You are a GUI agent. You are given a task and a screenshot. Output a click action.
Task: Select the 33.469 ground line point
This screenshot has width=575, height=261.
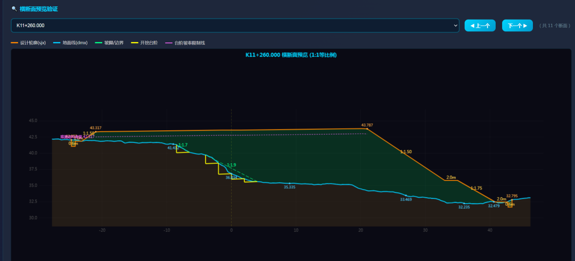tap(406, 196)
